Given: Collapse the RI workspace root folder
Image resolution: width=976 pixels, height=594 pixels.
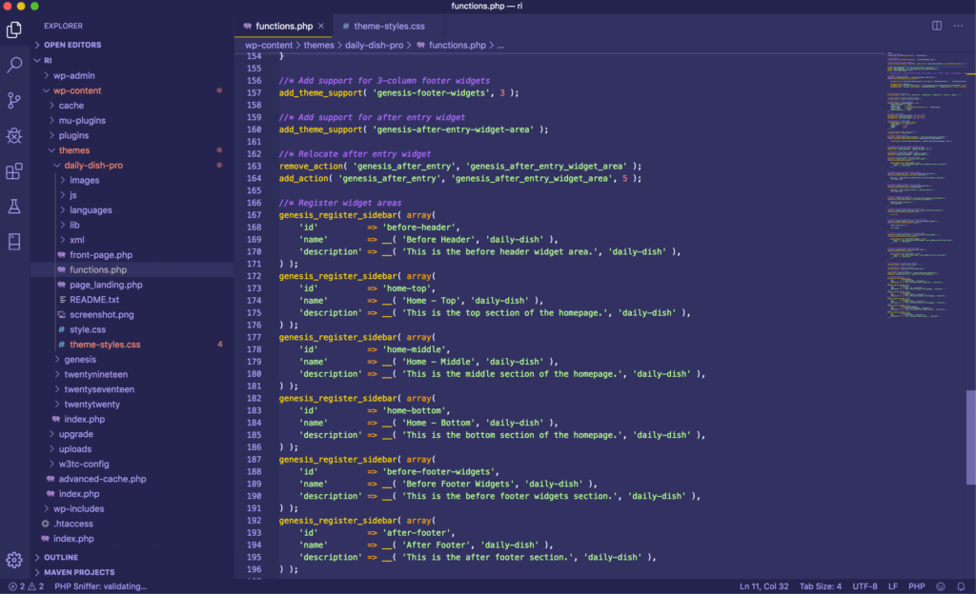Looking at the screenshot, I should [x=48, y=60].
